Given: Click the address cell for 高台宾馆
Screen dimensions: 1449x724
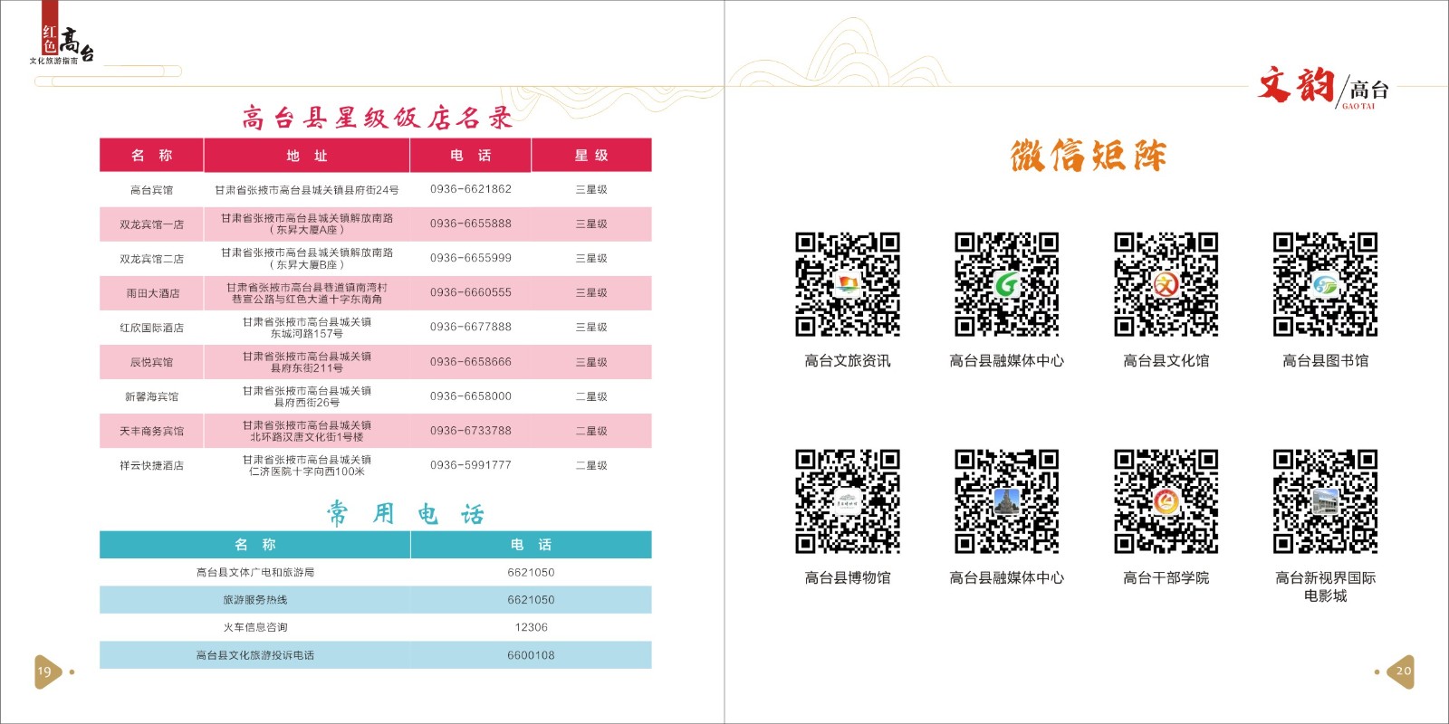Looking at the screenshot, I should (307, 190).
